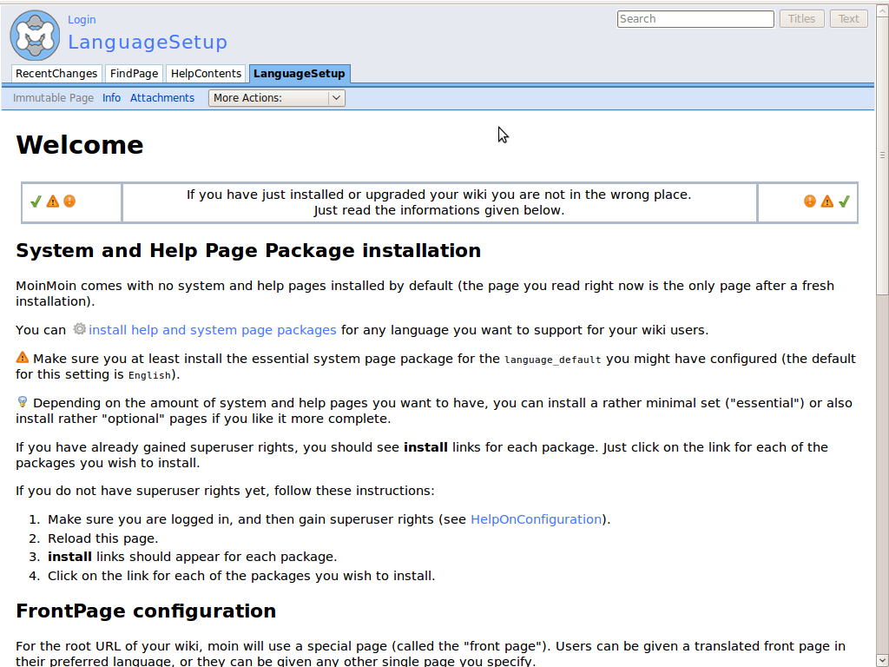The image size is (889, 667).
Task: Follow the Login link
Action: tap(82, 20)
